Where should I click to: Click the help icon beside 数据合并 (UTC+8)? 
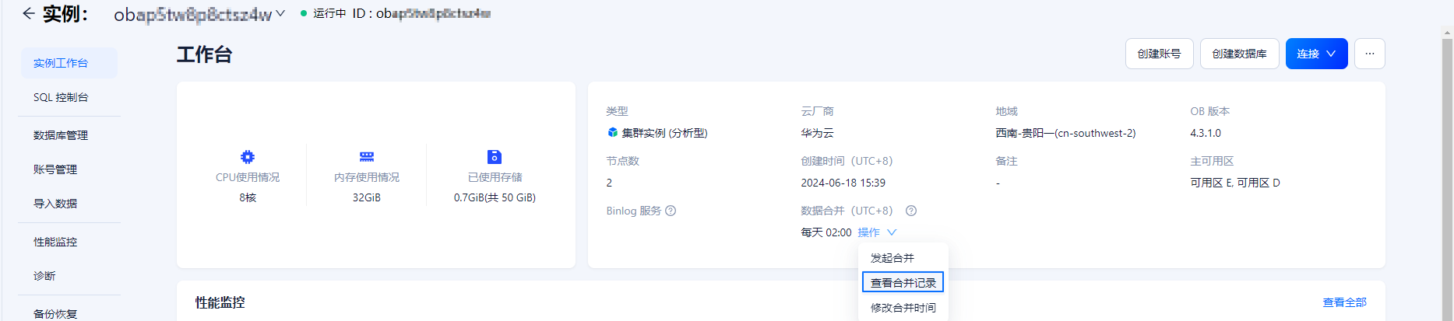tap(911, 211)
